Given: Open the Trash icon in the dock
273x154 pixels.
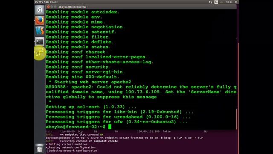Looking at the screenshot, I should pos(40,148).
